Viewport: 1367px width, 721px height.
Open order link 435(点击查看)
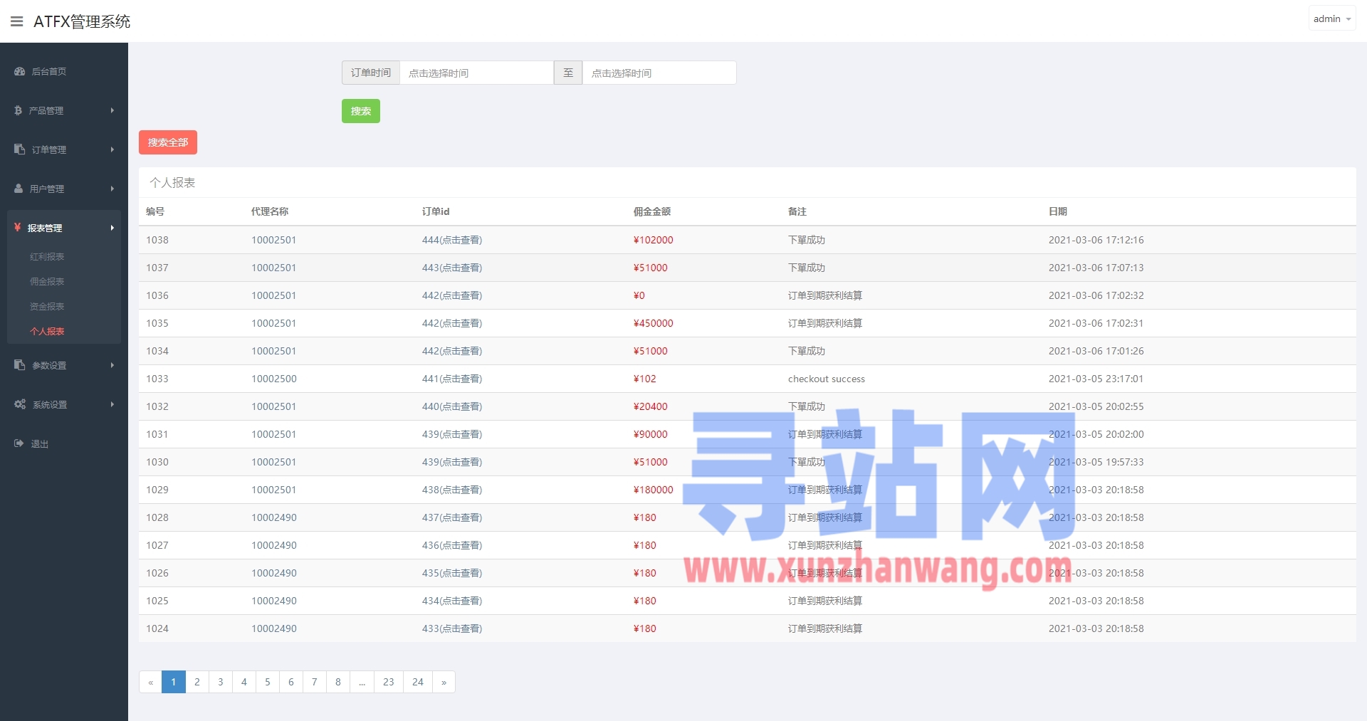pyautogui.click(x=452, y=573)
